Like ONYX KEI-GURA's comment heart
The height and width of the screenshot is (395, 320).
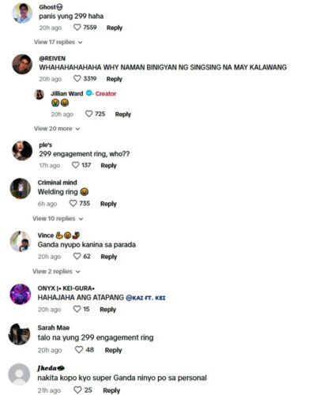pos(77,309)
